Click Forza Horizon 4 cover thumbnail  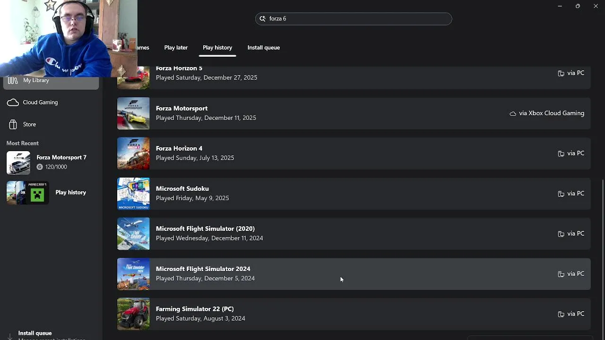pyautogui.click(x=133, y=153)
